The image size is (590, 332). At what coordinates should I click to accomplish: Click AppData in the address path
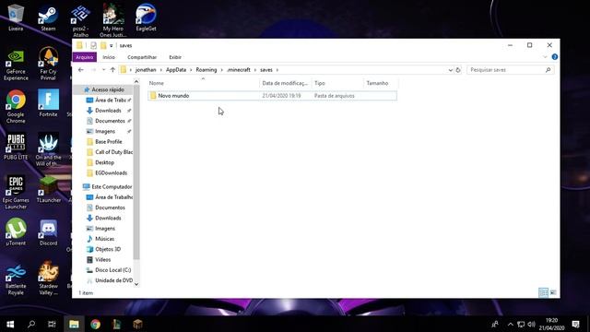[176, 70]
